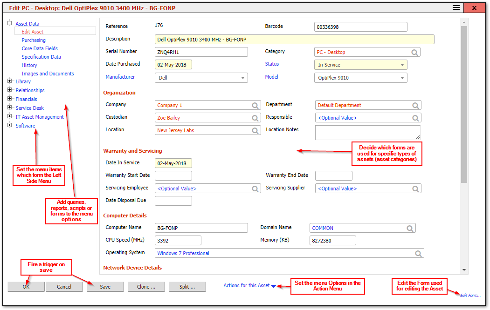Open the hamburger menu in title bar

456,8
